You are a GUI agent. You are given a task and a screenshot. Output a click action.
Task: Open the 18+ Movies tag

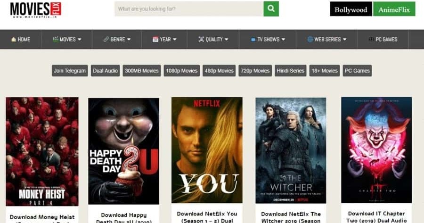325,71
